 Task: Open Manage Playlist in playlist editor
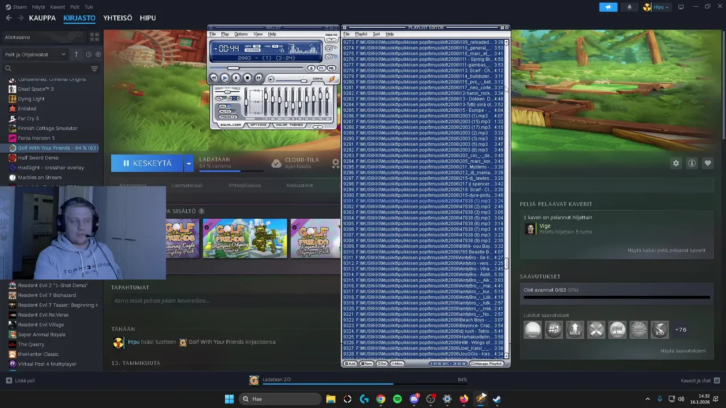tap(486, 364)
